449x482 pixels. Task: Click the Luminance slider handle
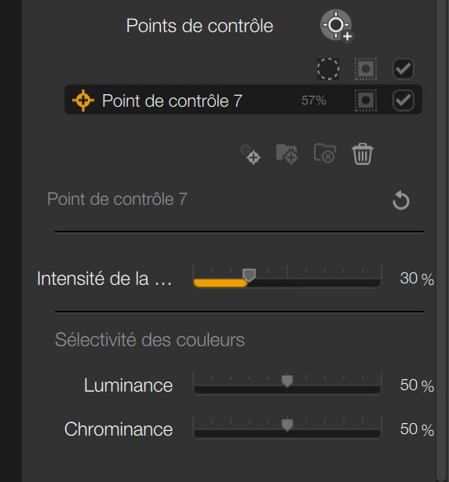coord(287,382)
